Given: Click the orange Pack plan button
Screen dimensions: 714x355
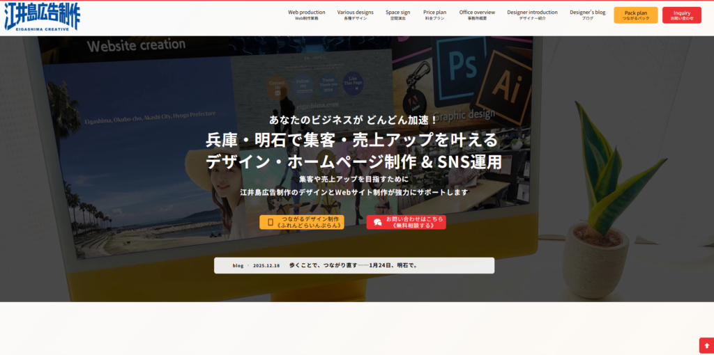Looking at the screenshot, I should [x=635, y=15].
